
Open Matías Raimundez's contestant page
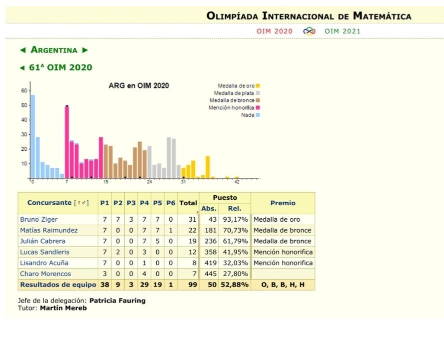[49, 230]
